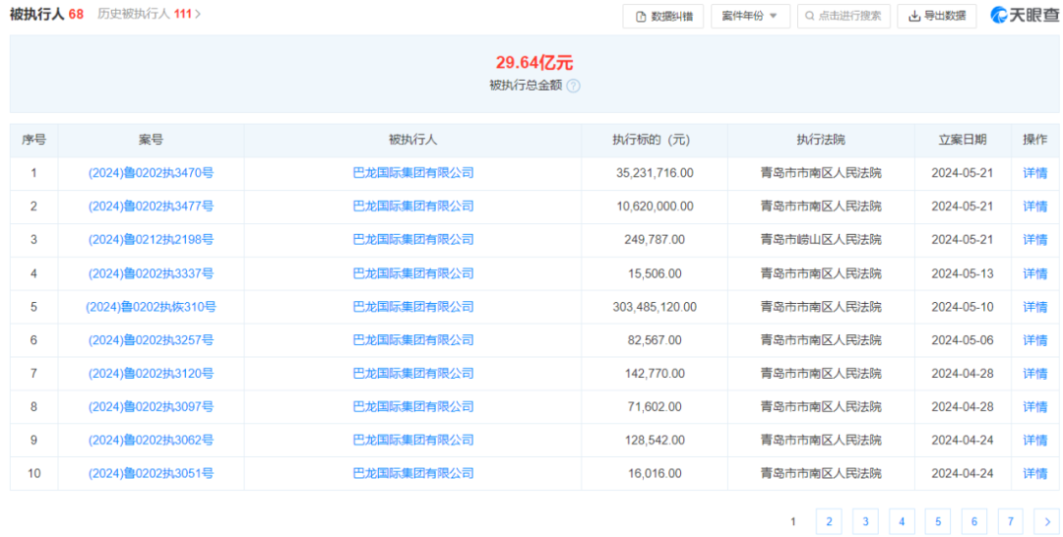The image size is (1063, 537).
Task: Open case (2024)鲁0202执3470号 link
Action: tap(151, 173)
